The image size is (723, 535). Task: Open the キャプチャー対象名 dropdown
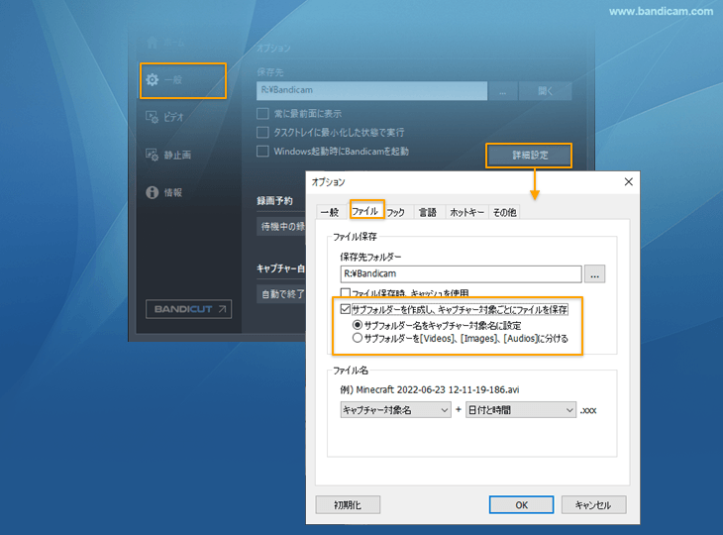click(395, 410)
